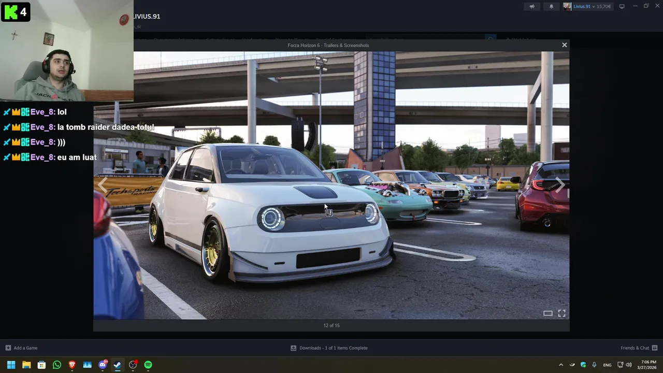The width and height of the screenshot is (663, 373).
Task: Open File Explorer from the taskbar
Action: [26, 365]
